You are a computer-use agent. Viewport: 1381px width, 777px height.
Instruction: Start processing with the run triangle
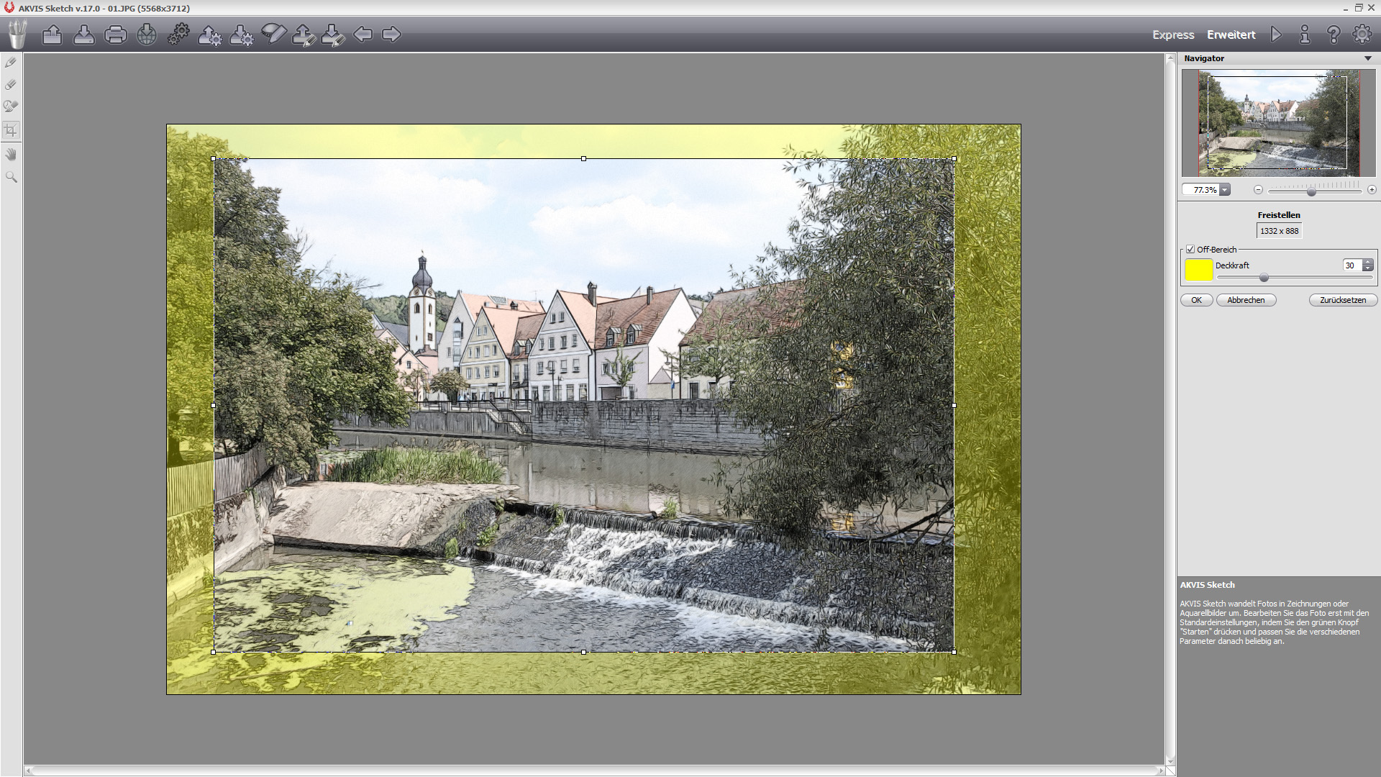point(1276,35)
